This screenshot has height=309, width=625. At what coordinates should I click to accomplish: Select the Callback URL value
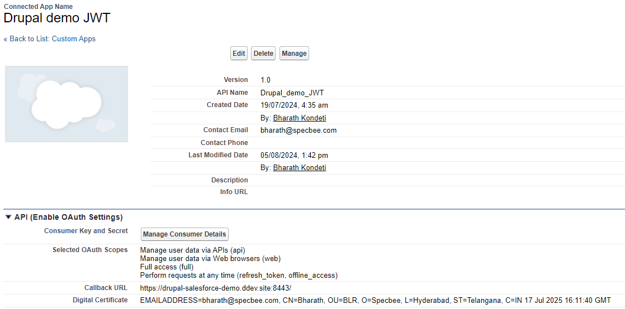(x=216, y=287)
